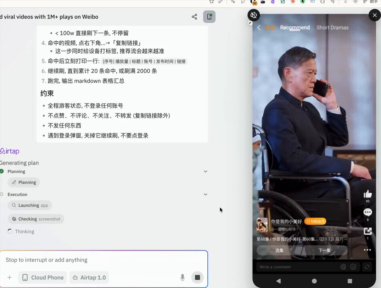Click the 第60集 video caption text
This screenshot has height=288, width=381.
(x=287, y=239)
